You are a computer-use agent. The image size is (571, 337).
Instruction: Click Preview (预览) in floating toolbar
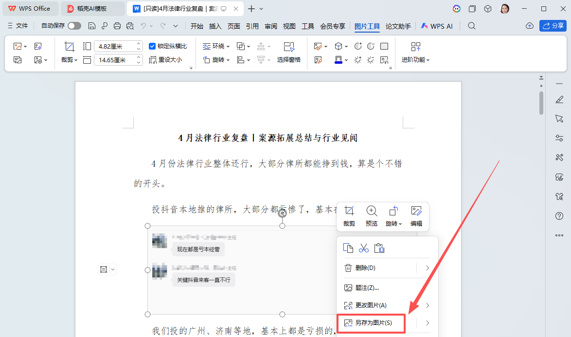pyautogui.click(x=372, y=216)
